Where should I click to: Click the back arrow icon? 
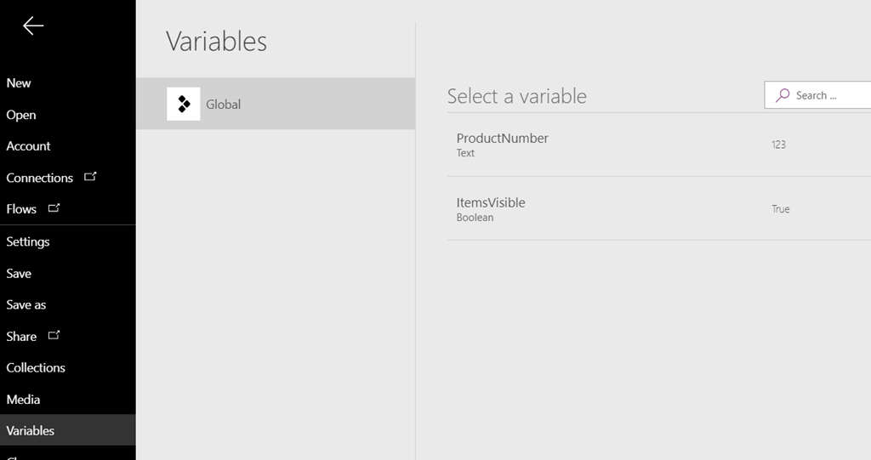(x=33, y=26)
